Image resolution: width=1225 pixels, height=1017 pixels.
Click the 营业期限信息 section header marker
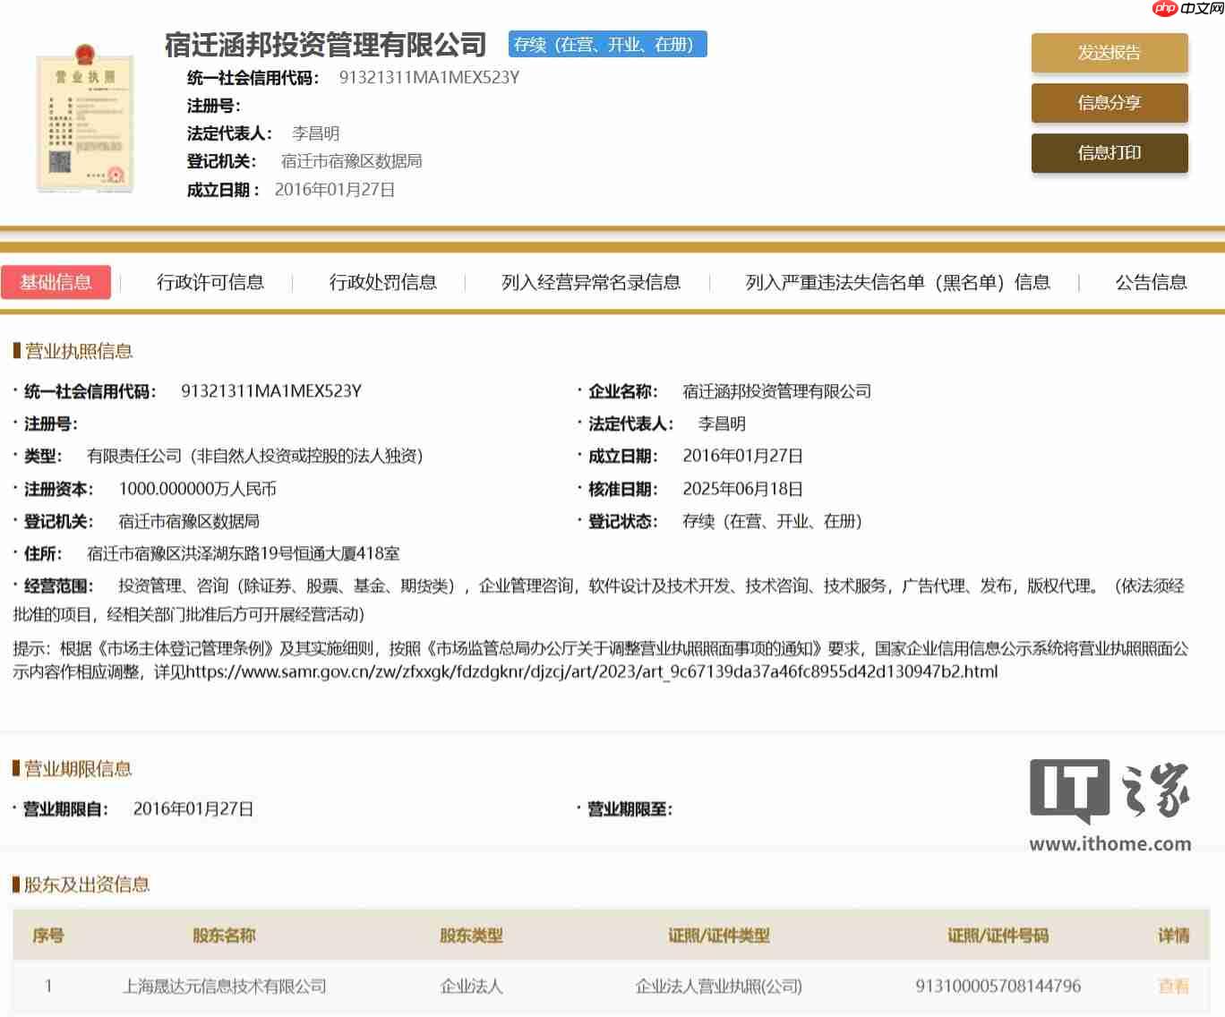click(14, 768)
